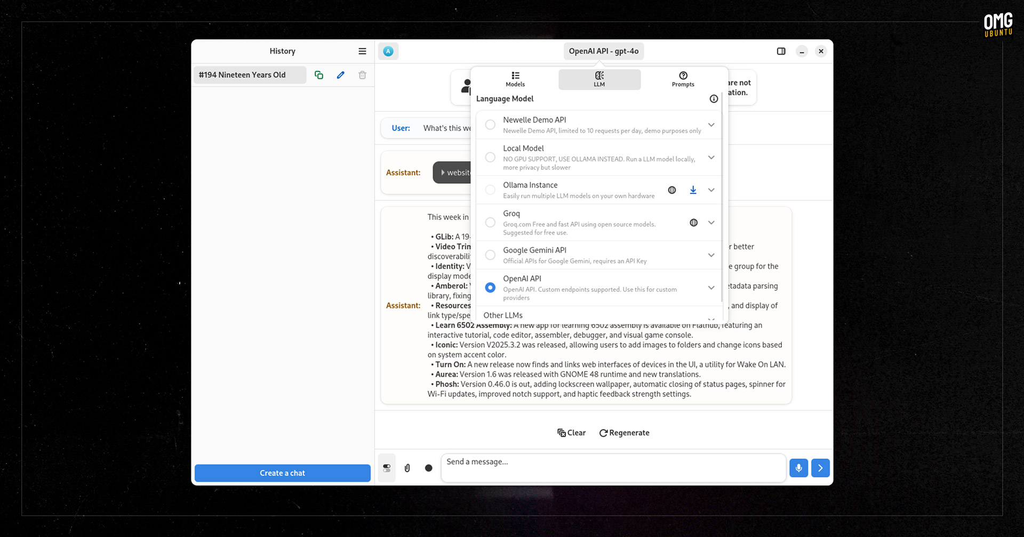
Task: Switch to the Models tab
Action: (515, 79)
